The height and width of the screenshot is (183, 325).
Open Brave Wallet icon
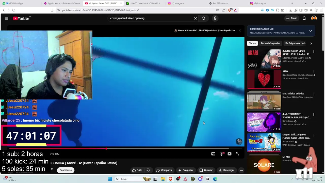click(x=306, y=10)
